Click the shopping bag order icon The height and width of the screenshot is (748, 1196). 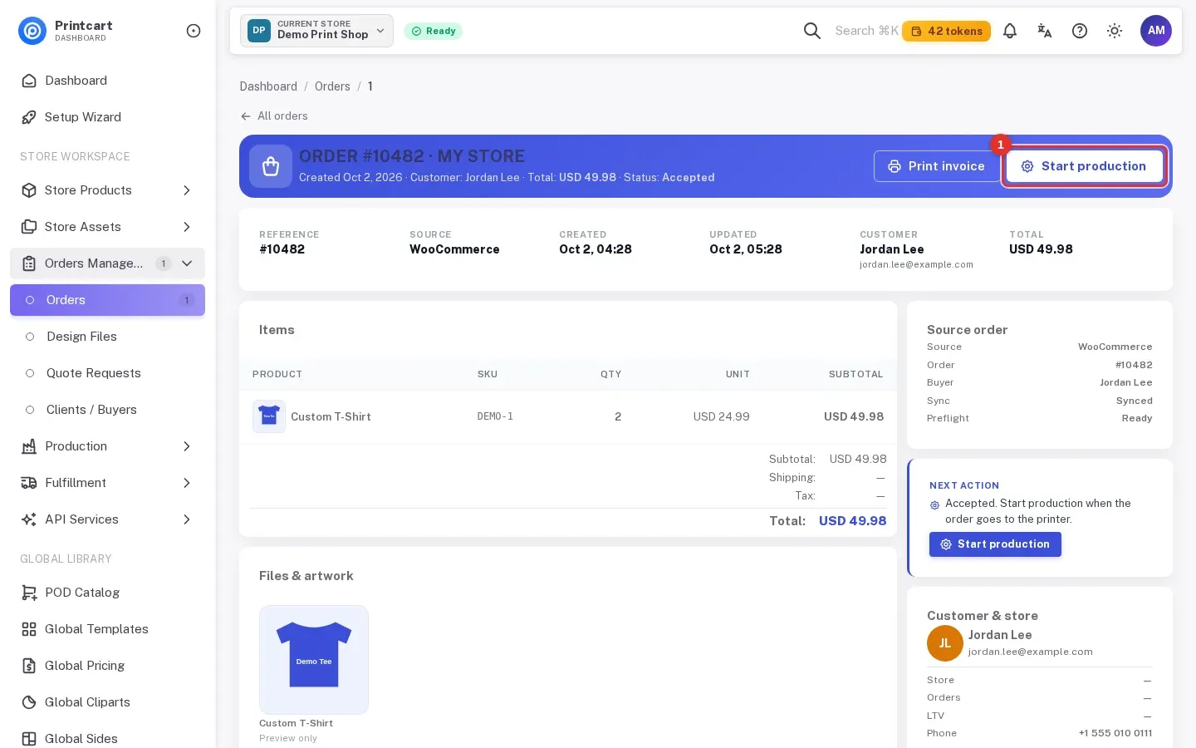[x=271, y=166]
